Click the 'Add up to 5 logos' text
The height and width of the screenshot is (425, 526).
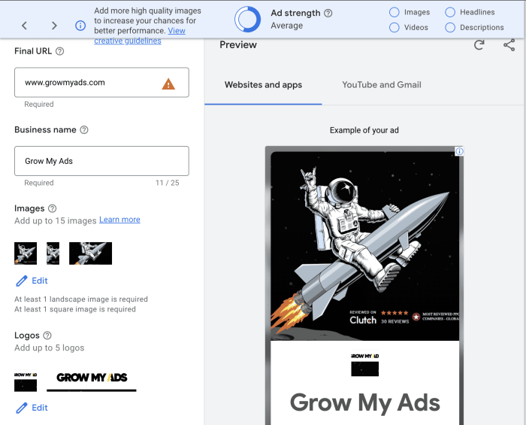pyautogui.click(x=50, y=348)
